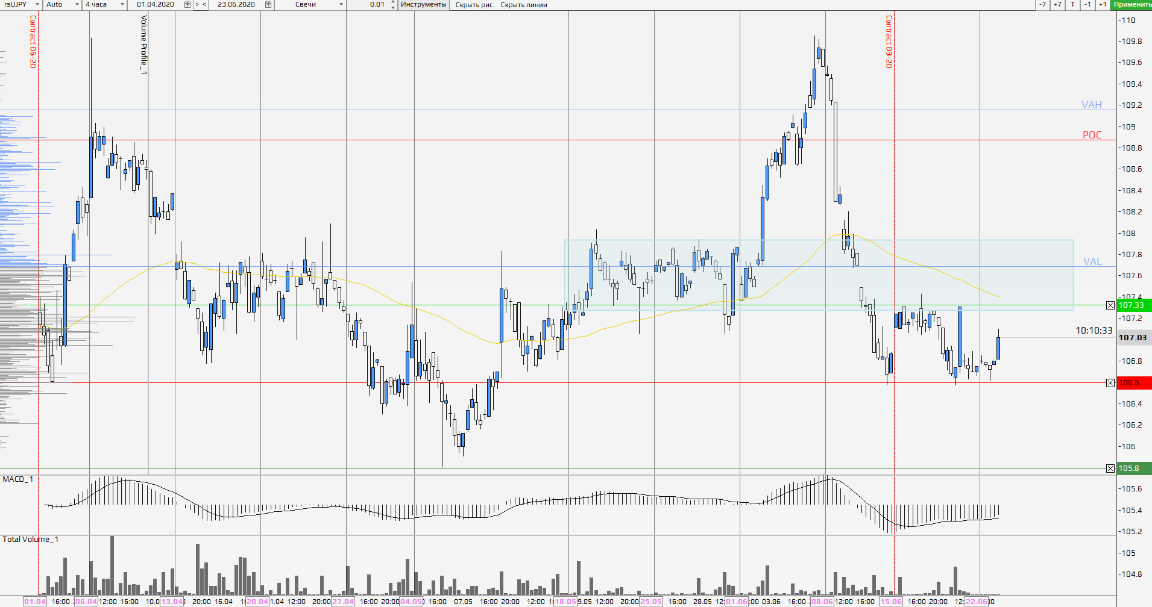This screenshot has height=607, width=1152.
Task: Open the end date calendar picker
Action: click(x=268, y=5)
